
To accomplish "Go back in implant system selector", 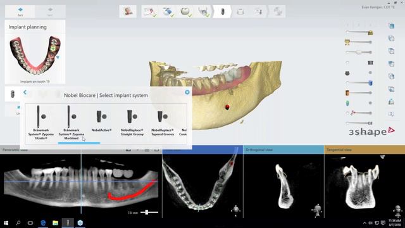I will pyautogui.click(x=25, y=92).
